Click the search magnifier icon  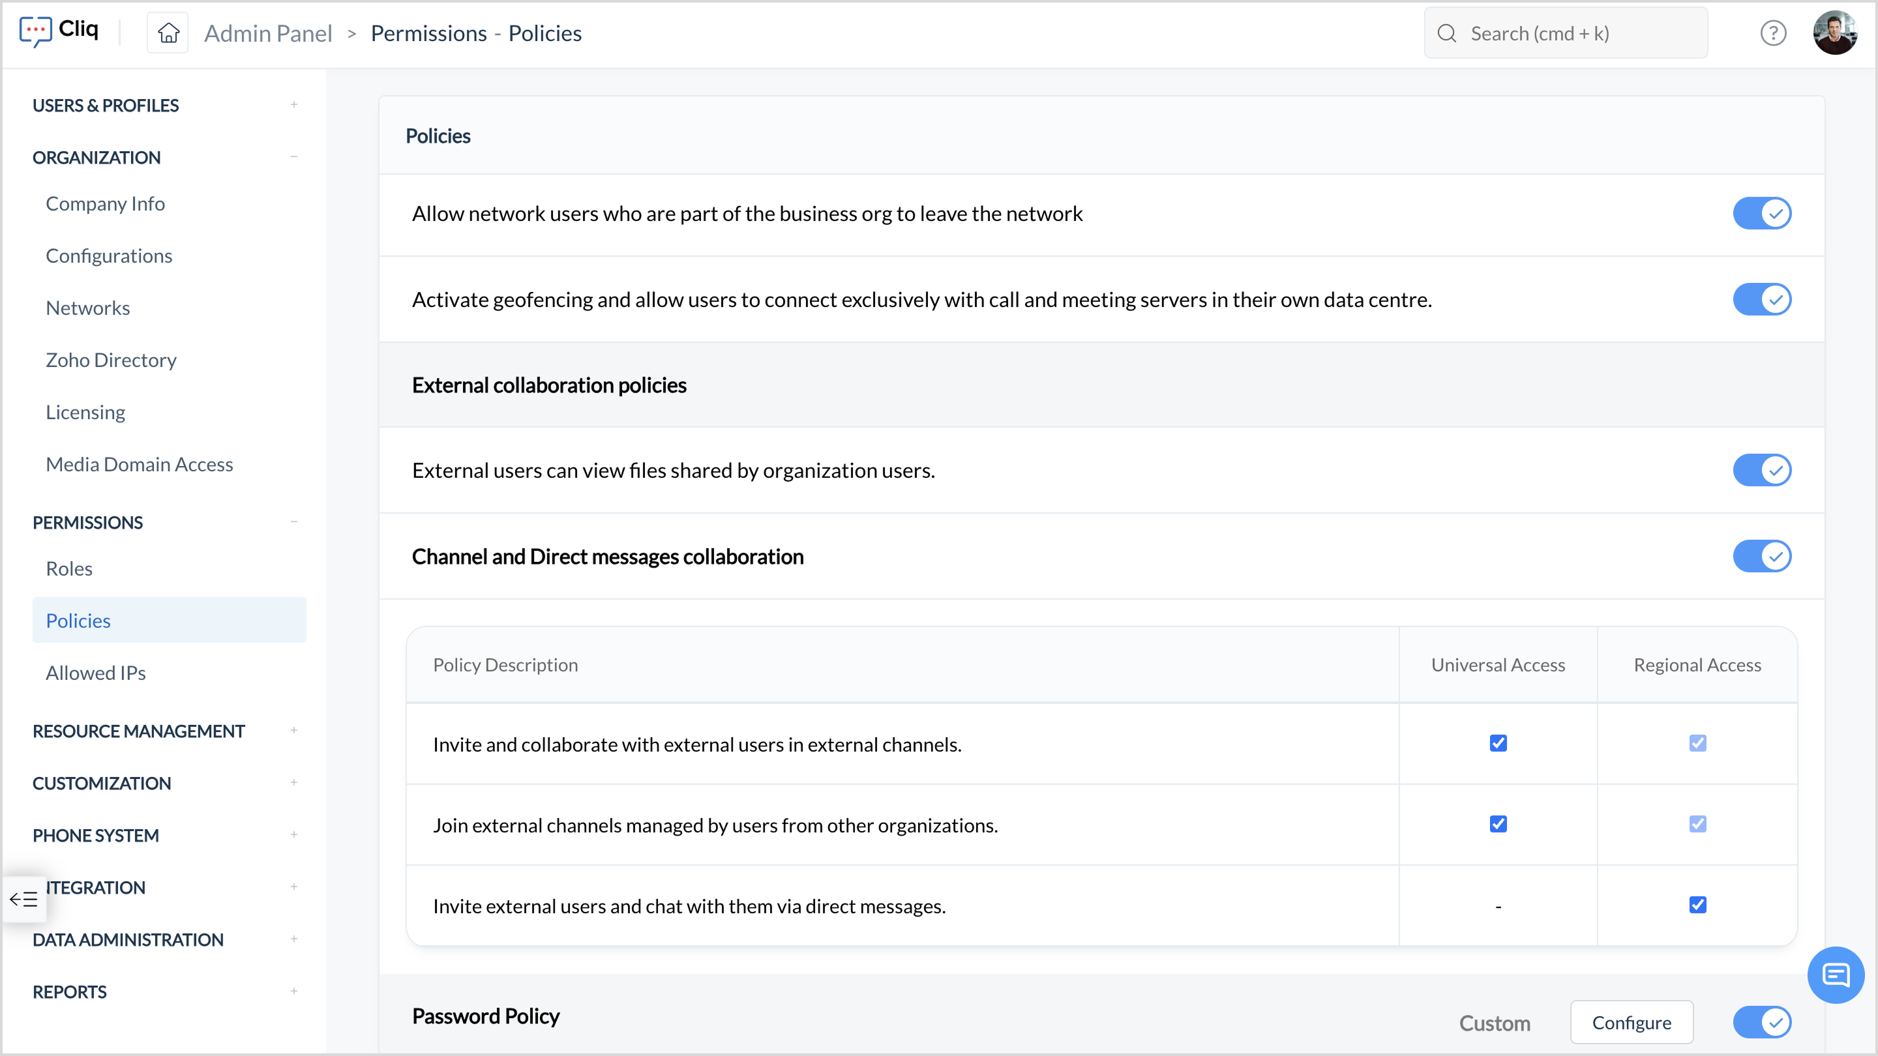[1447, 33]
